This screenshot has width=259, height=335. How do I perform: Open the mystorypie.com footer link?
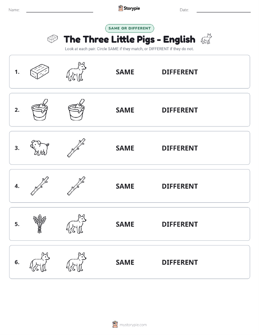click(129, 324)
